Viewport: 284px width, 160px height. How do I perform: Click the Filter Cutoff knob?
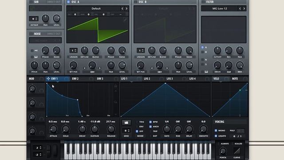pyautogui.click(x=217, y=50)
